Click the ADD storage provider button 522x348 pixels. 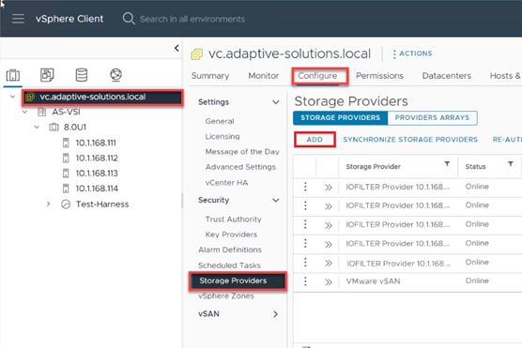tap(315, 140)
